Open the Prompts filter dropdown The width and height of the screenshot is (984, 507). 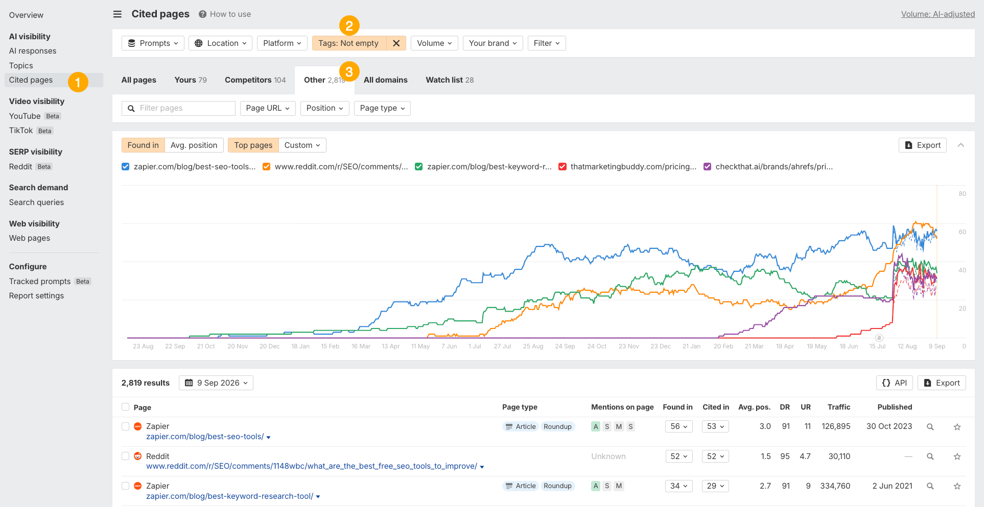click(153, 43)
